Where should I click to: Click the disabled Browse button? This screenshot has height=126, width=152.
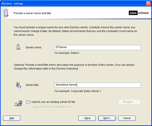(x=129, y=102)
